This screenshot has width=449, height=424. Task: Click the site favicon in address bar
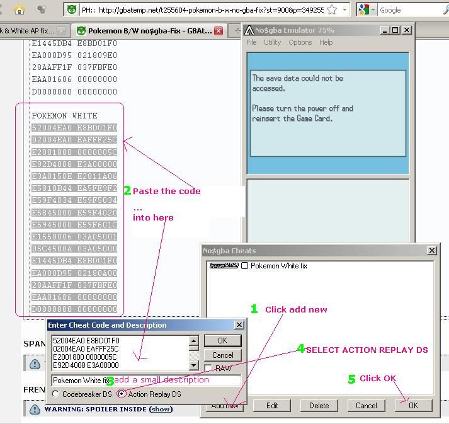[x=72, y=10]
